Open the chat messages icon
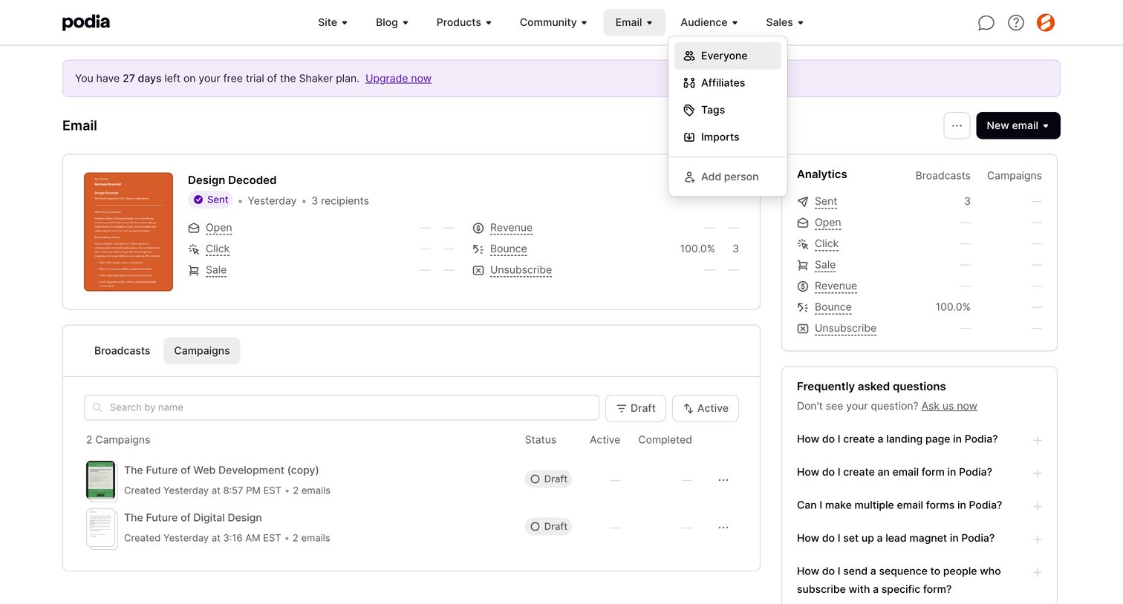1123x604 pixels. pyautogui.click(x=986, y=23)
